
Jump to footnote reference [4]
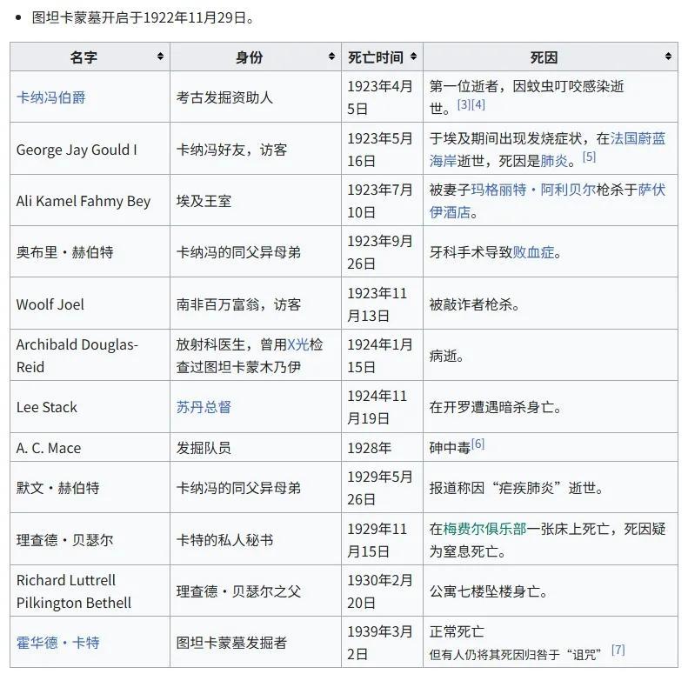click(478, 105)
